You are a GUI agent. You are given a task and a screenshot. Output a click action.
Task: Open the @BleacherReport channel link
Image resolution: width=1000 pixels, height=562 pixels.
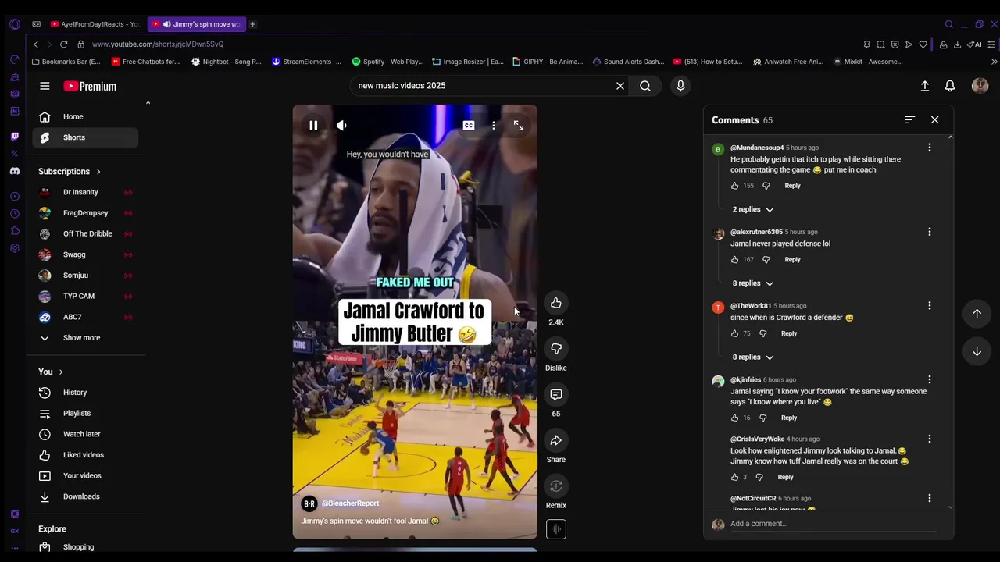350,503
